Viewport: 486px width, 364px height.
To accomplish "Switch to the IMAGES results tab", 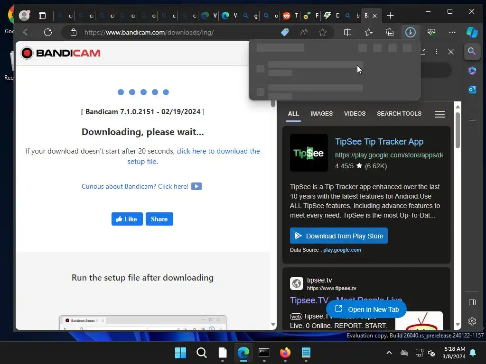I will click(x=321, y=114).
